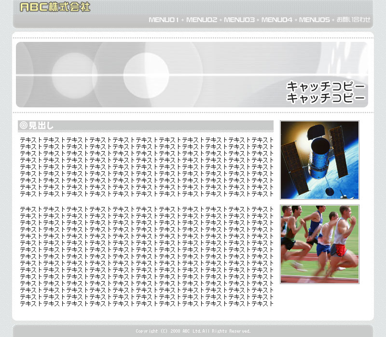Click the Copyright 2008 ABC Ltd. footer text
Viewport: 386px width, 337px height.
pyautogui.click(x=193, y=331)
